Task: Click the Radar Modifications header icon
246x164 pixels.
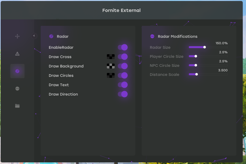Action: 152,36
